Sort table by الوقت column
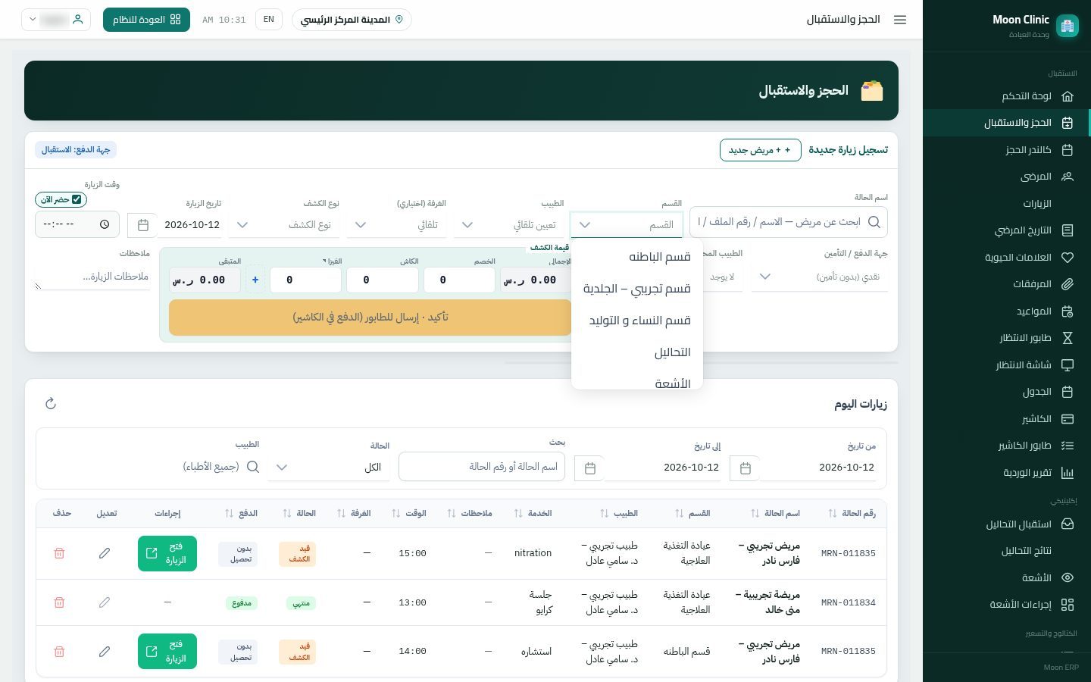 coord(395,514)
